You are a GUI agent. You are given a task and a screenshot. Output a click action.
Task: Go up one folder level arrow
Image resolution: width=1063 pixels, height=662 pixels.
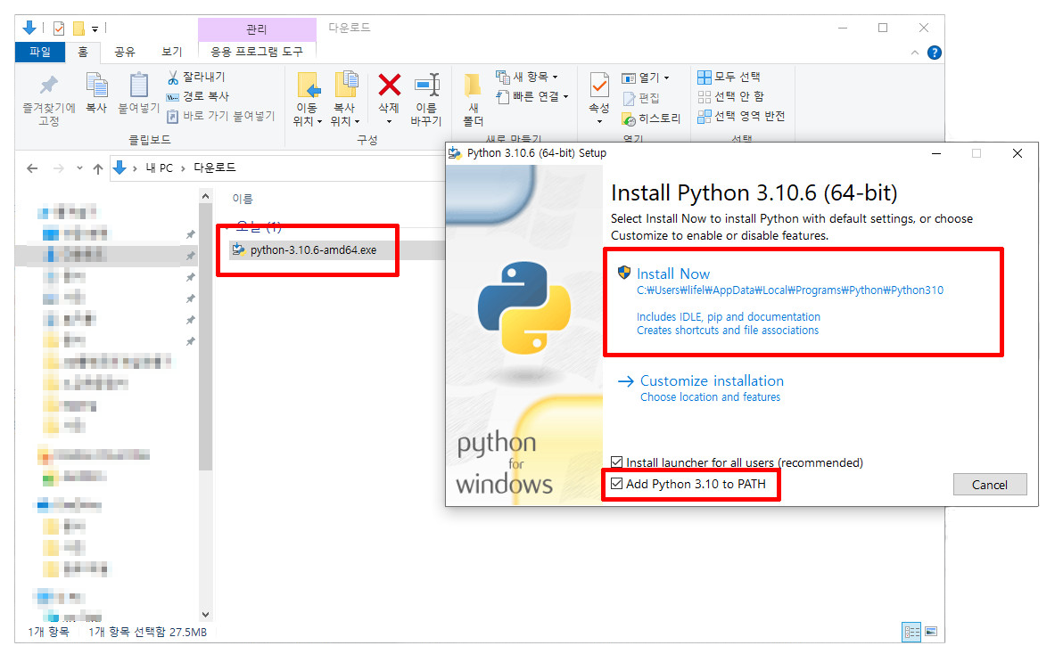(97, 168)
